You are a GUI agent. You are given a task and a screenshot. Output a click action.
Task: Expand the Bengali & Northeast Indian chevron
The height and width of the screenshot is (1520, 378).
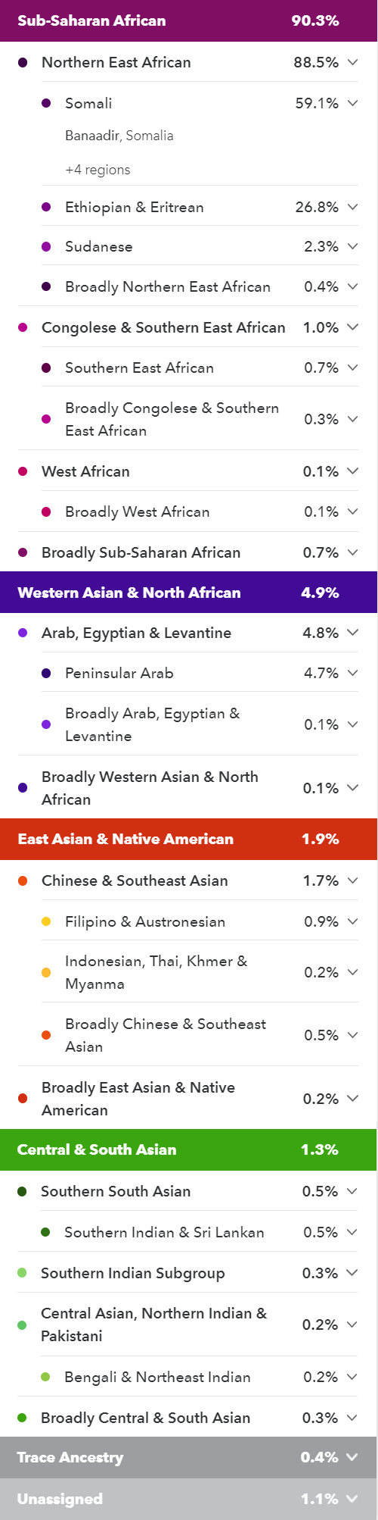click(x=352, y=1377)
